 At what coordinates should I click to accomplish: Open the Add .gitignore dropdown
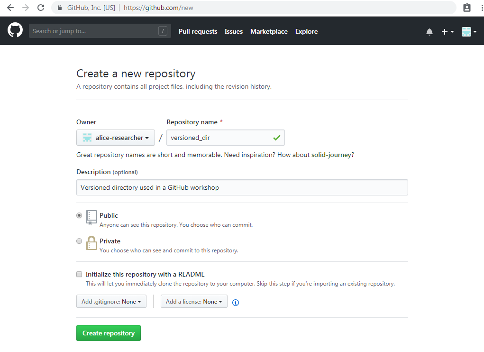click(111, 301)
